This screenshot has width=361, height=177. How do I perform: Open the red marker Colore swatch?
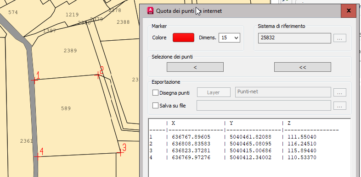point(184,38)
